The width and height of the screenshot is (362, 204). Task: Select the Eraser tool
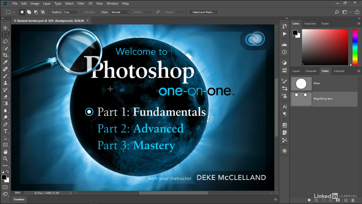click(5, 97)
